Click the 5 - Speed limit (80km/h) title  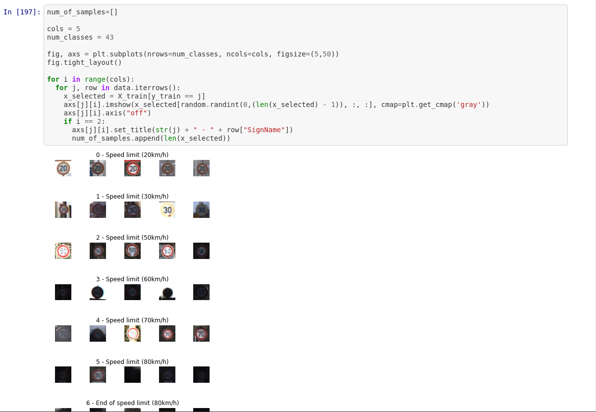coord(132,362)
